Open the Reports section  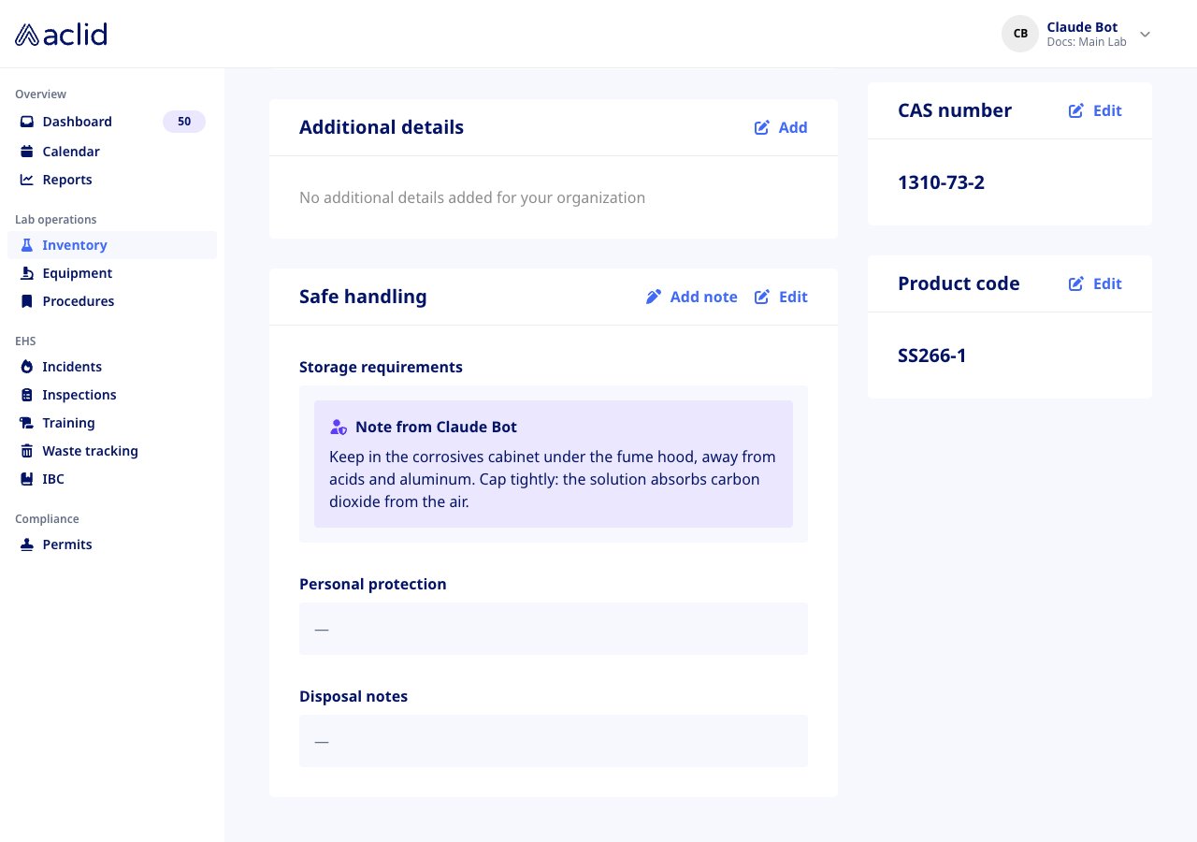[x=112, y=180]
